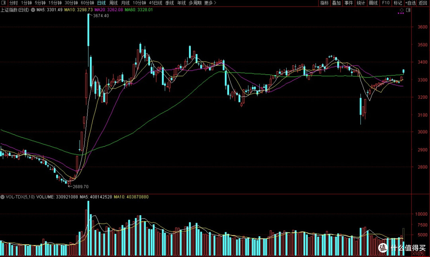Switch to 周线 weekly chart
This screenshot has height=257, width=430.
[x=113, y=3]
